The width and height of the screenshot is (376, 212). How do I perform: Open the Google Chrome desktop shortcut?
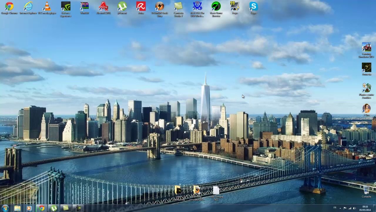(9, 8)
